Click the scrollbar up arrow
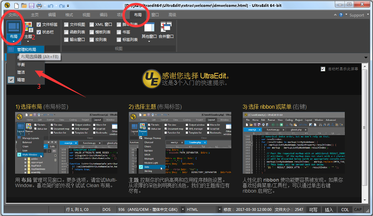 (365, 66)
